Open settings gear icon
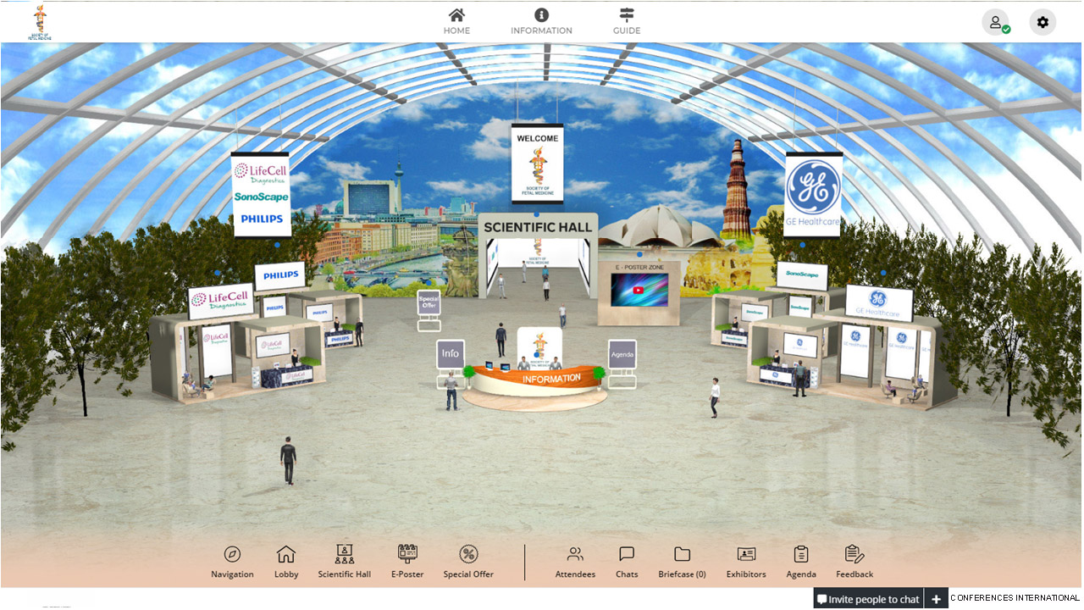 coord(1043,22)
